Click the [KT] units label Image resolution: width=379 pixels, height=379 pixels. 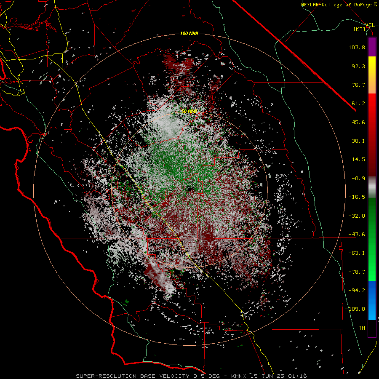pyautogui.click(x=360, y=29)
